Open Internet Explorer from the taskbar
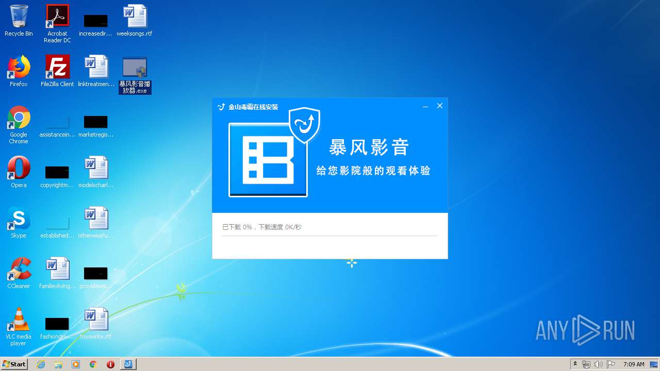This screenshot has height=371, width=660. 41,364
